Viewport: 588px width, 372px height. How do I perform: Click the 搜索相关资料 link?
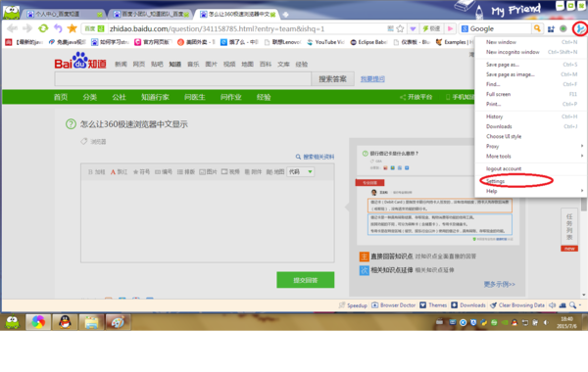(x=315, y=157)
